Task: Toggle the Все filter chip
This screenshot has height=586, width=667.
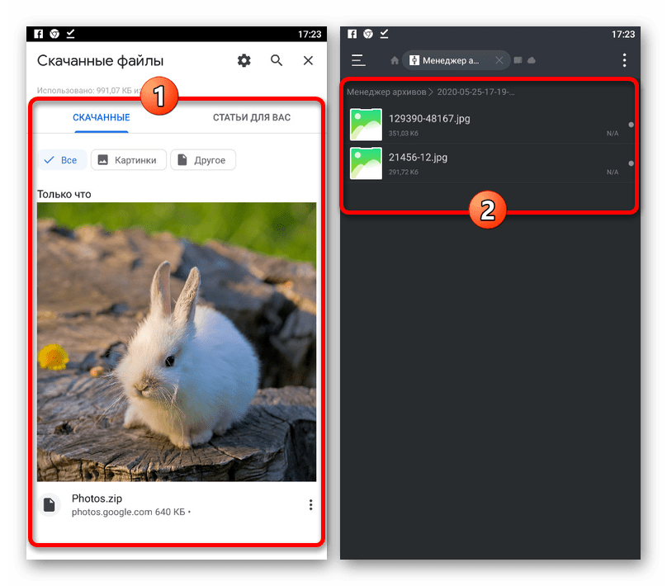Action: (x=61, y=160)
